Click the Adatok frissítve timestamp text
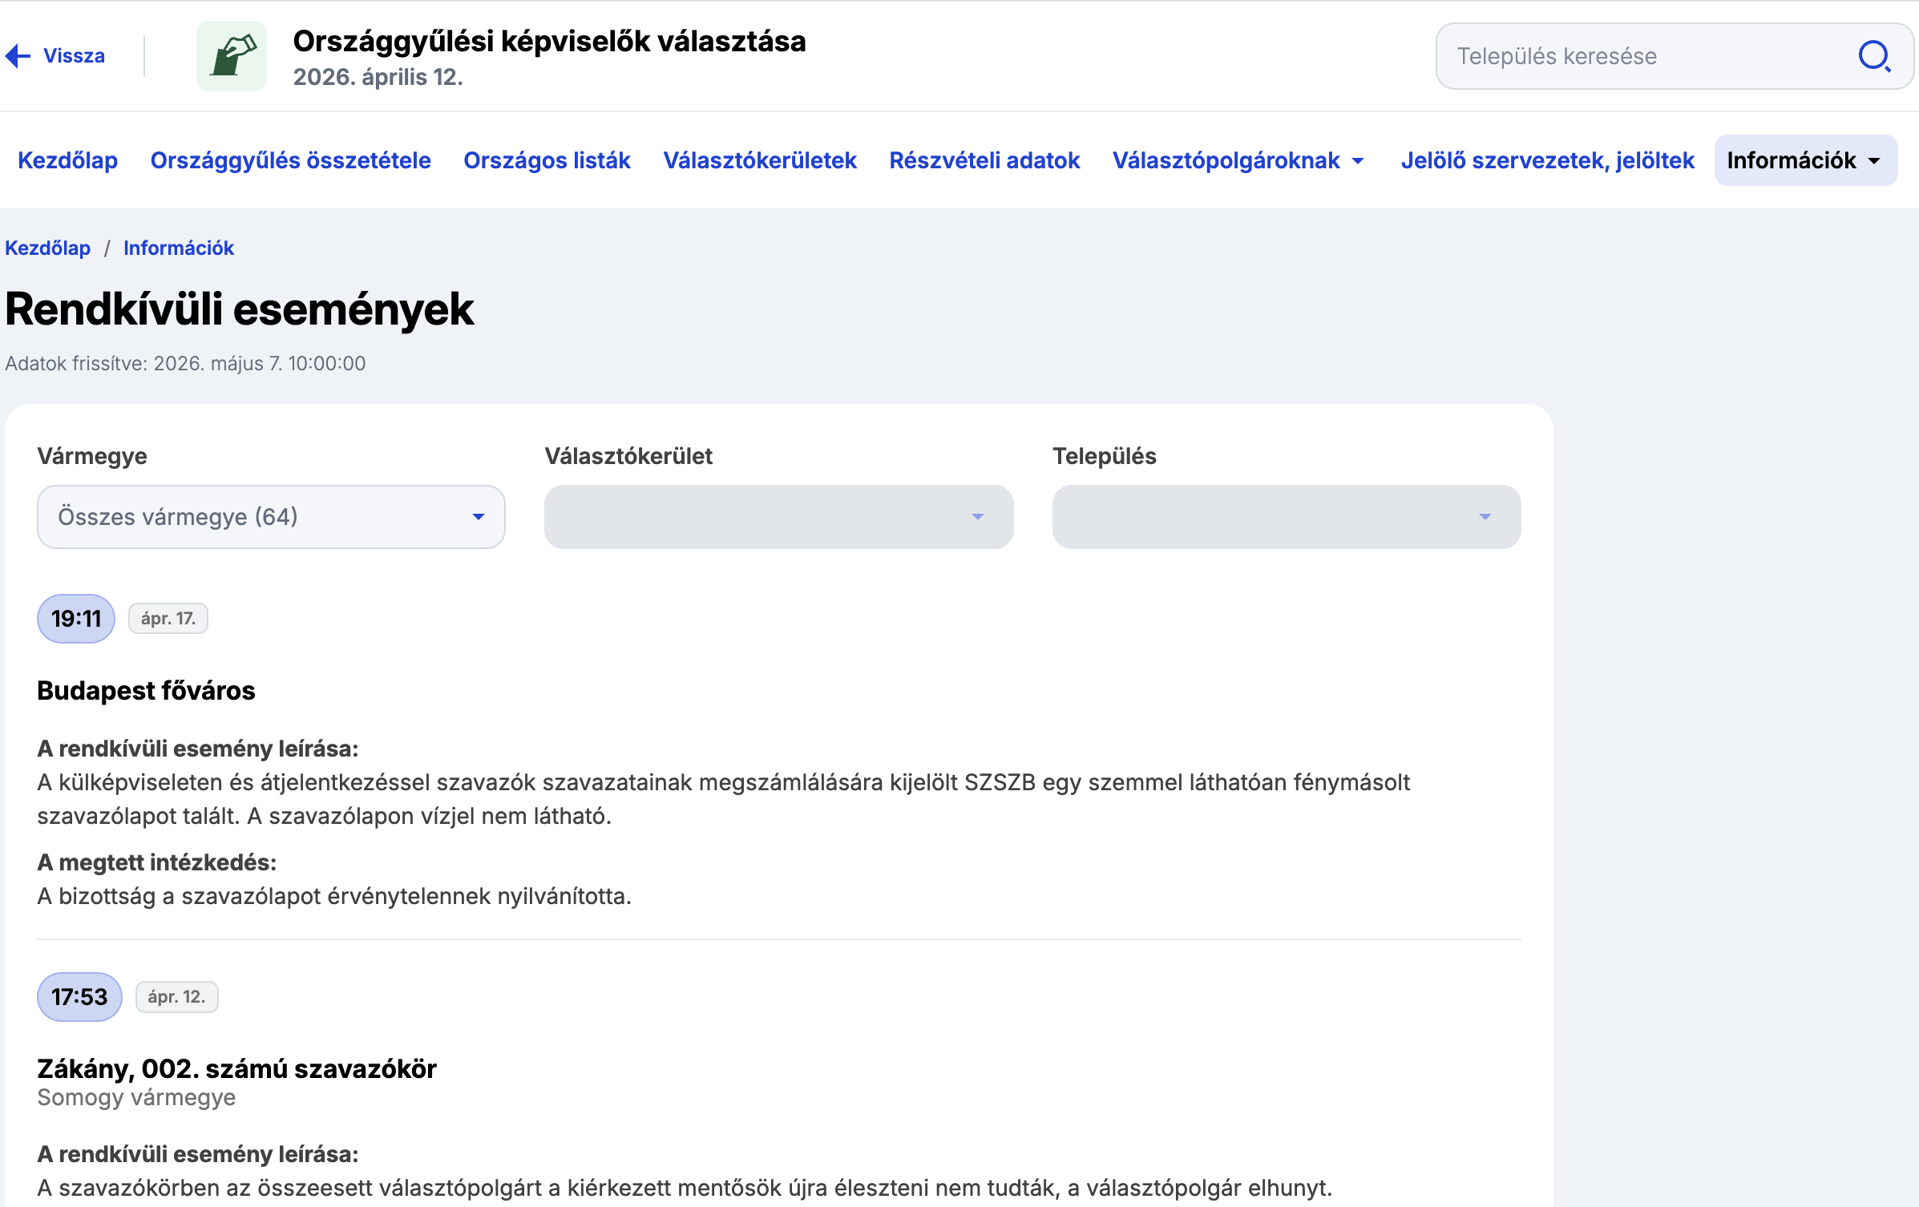The width and height of the screenshot is (1919, 1207). pos(185,364)
